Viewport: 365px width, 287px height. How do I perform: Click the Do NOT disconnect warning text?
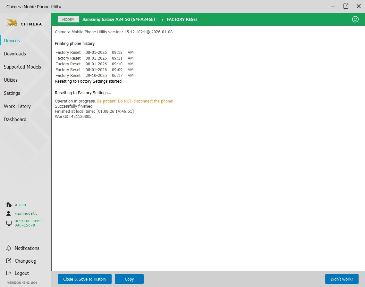tap(135, 101)
